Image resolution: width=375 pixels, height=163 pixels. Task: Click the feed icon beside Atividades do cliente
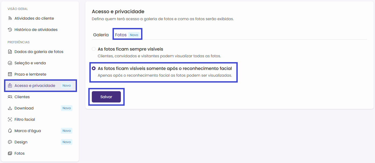[10, 18]
